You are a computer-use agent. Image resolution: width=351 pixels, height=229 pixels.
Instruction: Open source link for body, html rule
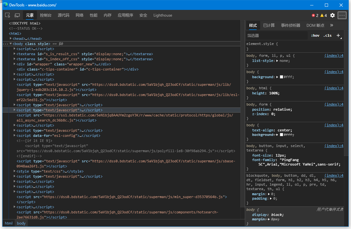[x=334, y=88]
